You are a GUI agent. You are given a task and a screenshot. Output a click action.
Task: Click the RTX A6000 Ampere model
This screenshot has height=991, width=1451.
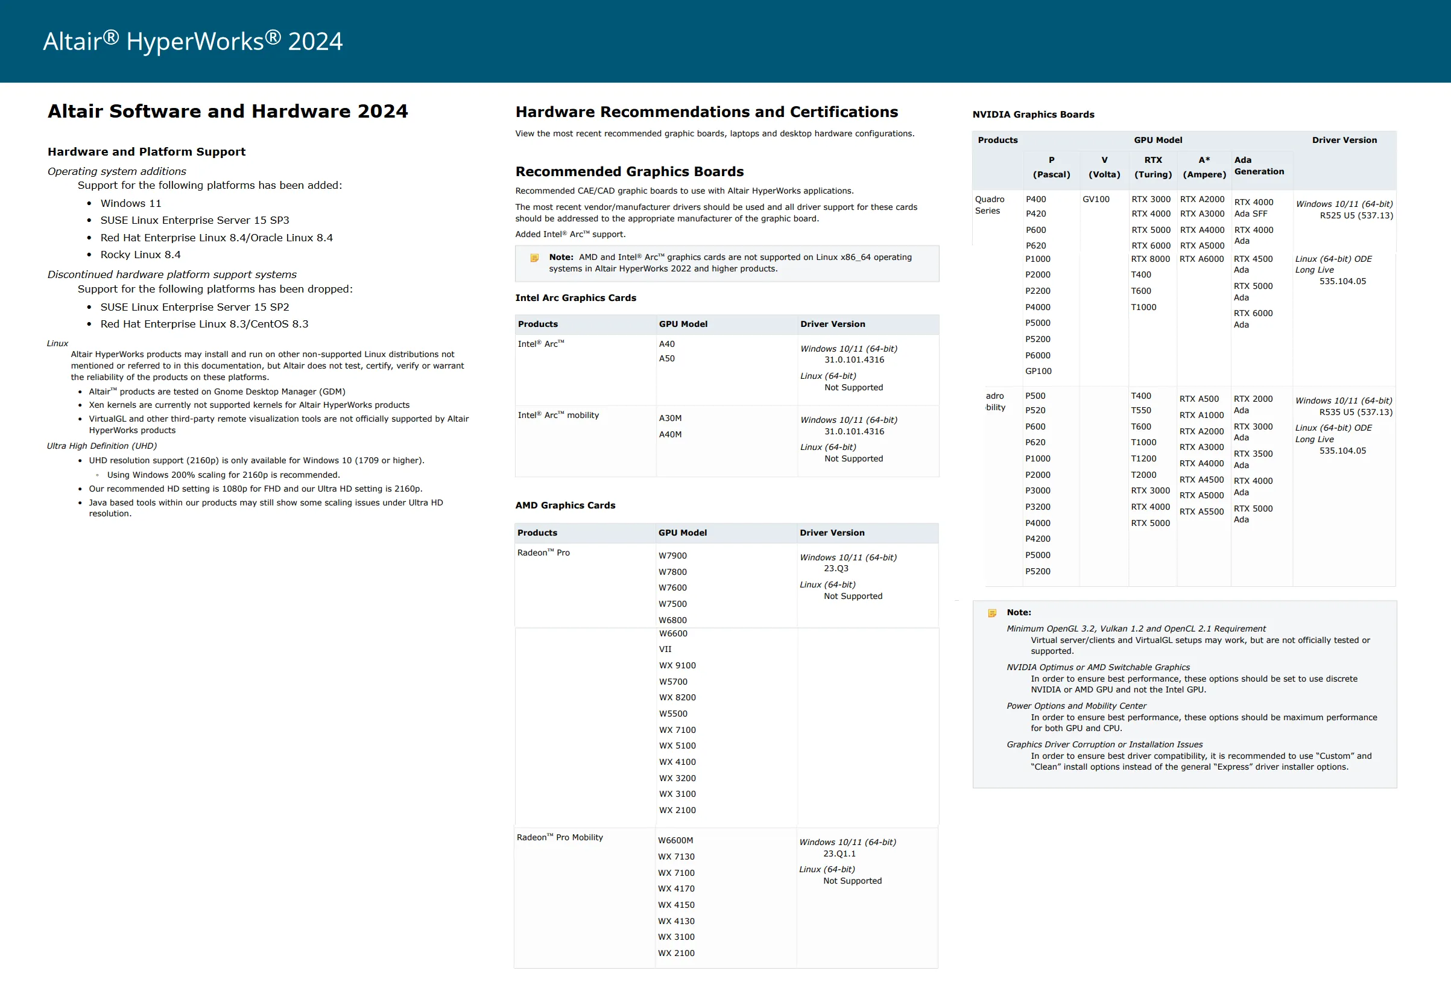tap(1202, 259)
